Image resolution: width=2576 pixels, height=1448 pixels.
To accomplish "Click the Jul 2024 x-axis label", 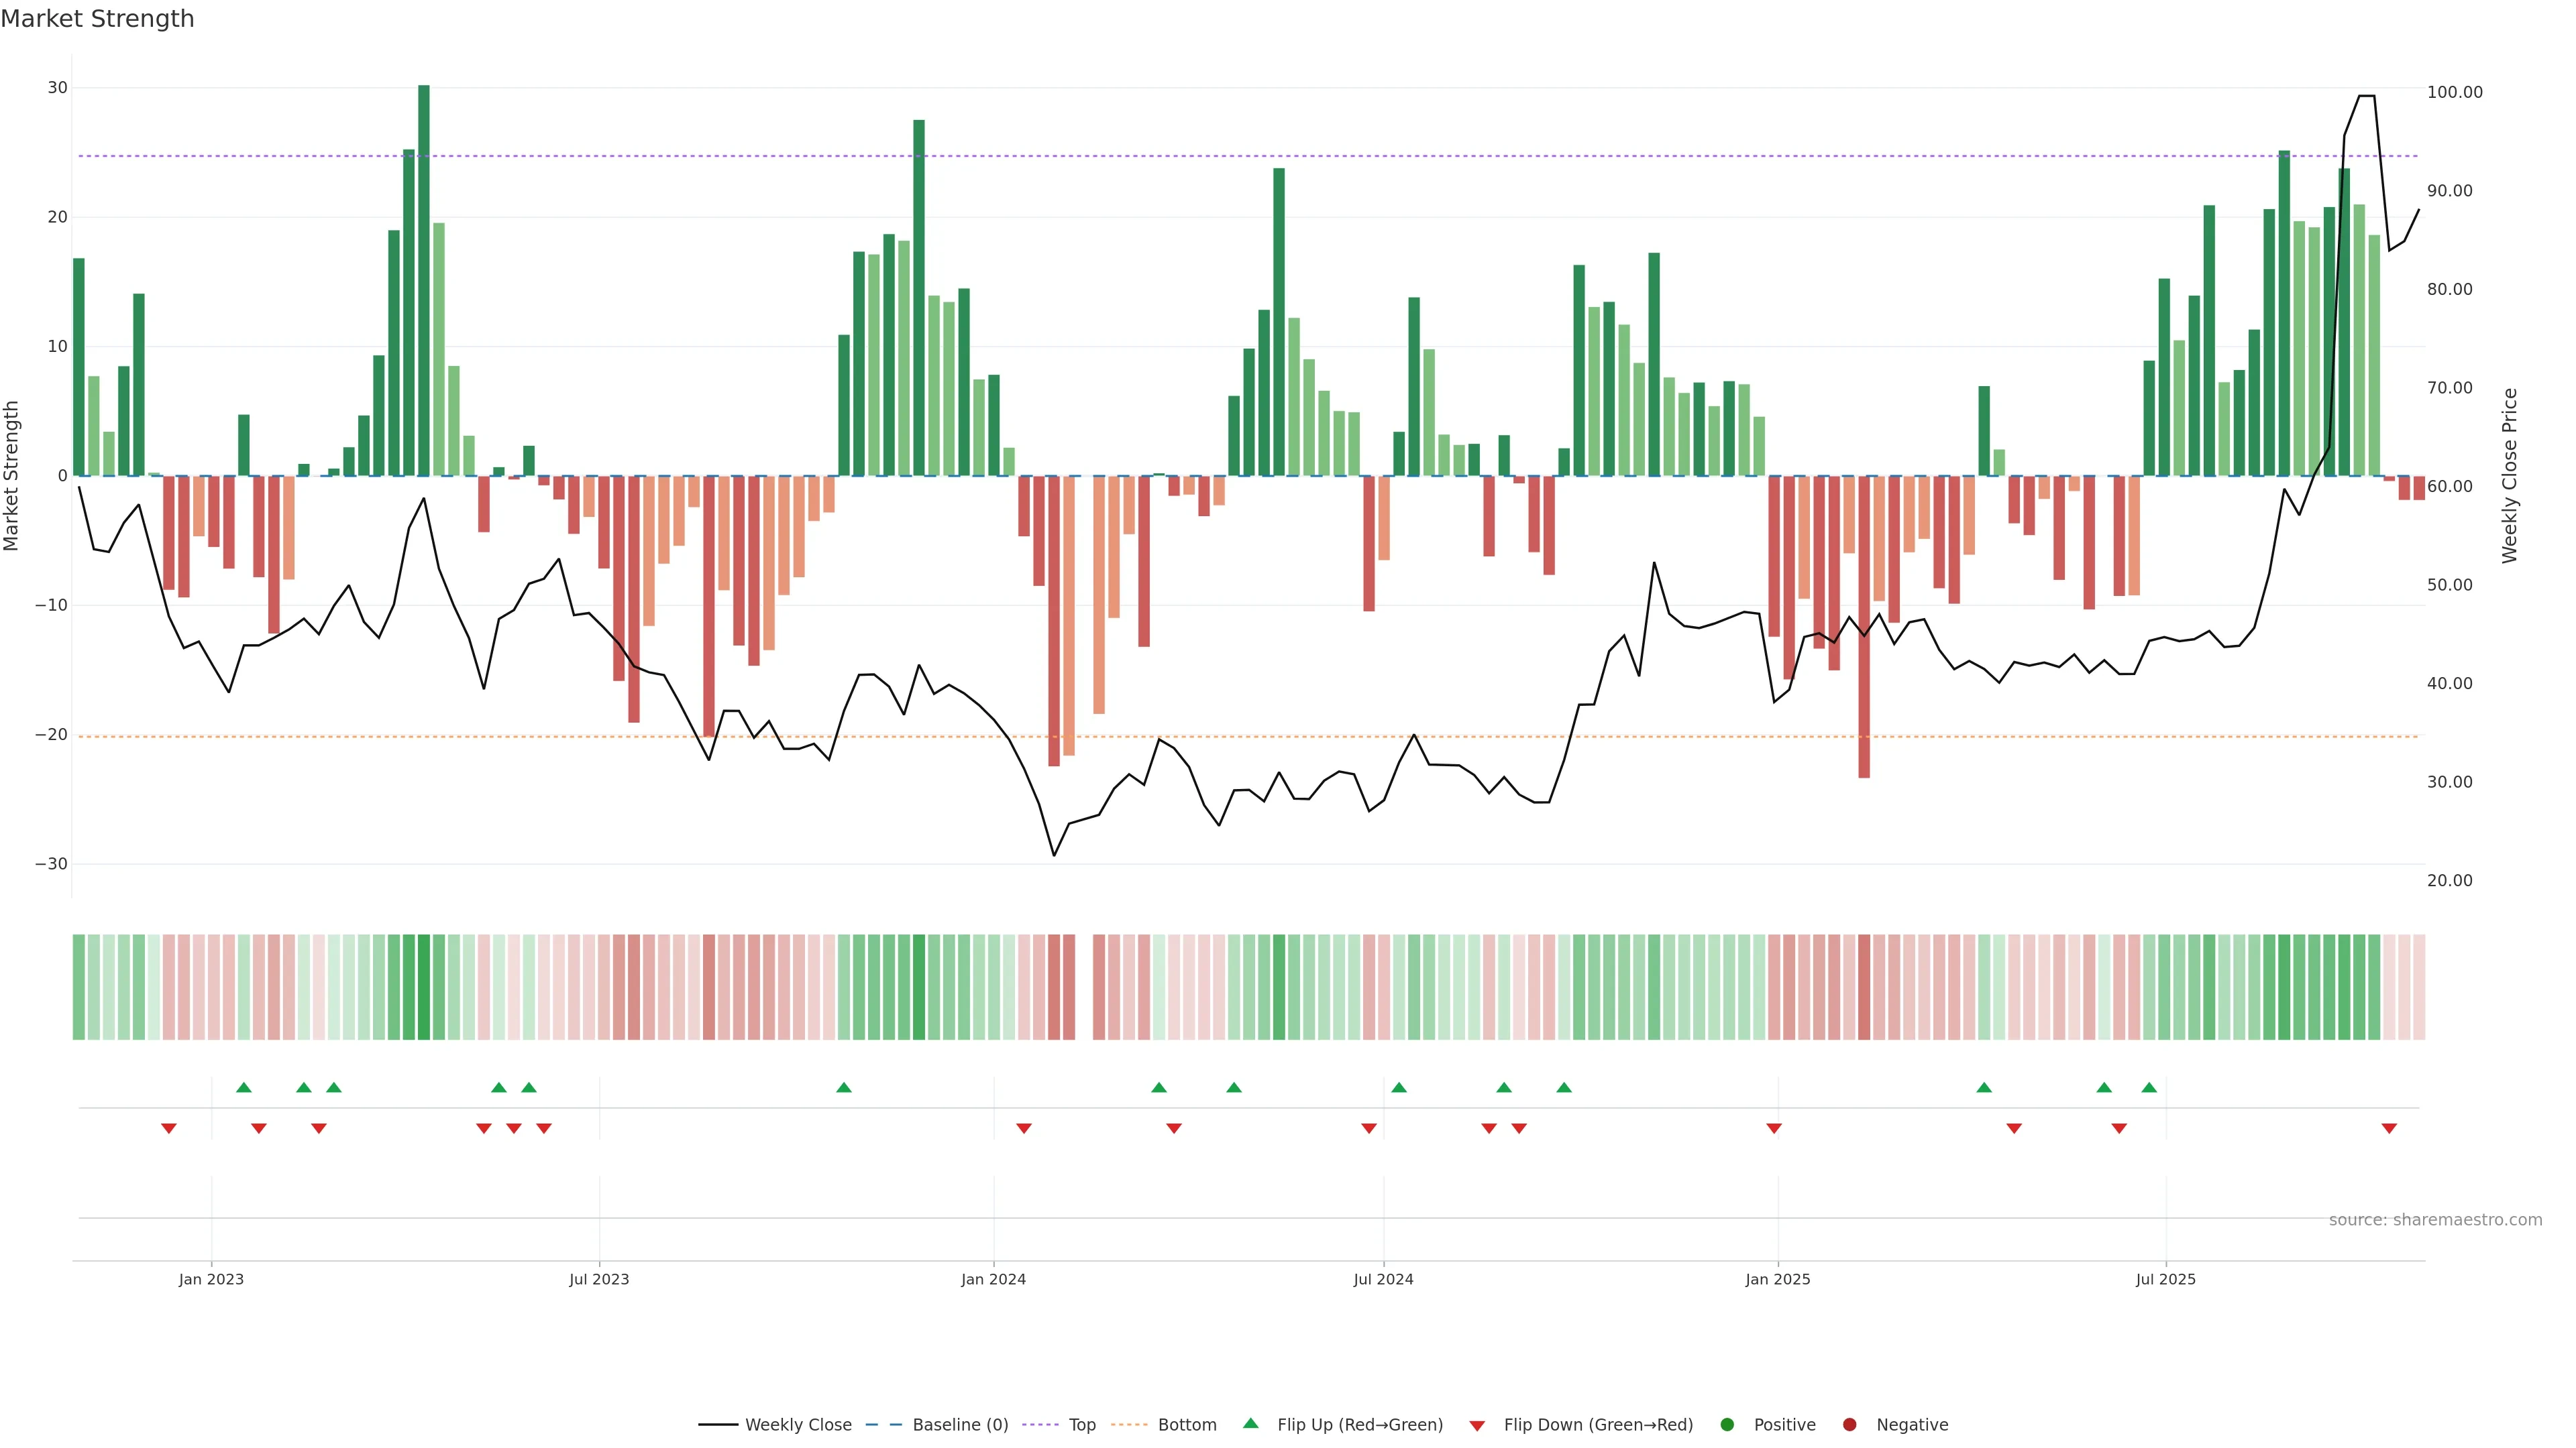I will point(1383,1279).
